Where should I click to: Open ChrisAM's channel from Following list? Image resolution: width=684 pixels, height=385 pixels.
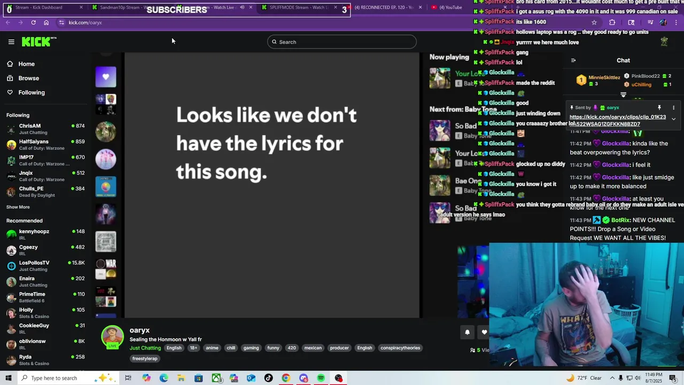pos(45,129)
